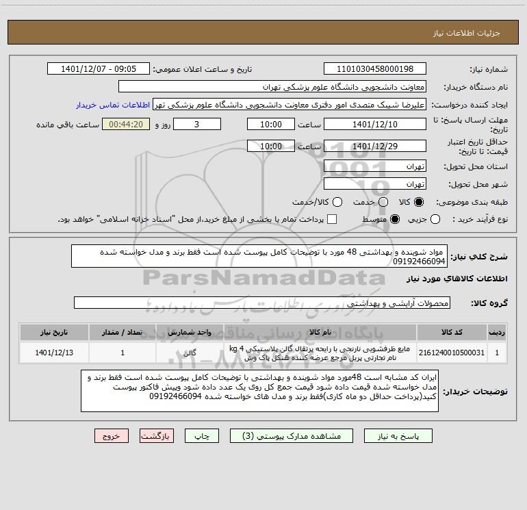The width and height of the screenshot is (527, 510).
Task: Click the کد کالا column header
Action: [x=452, y=332]
